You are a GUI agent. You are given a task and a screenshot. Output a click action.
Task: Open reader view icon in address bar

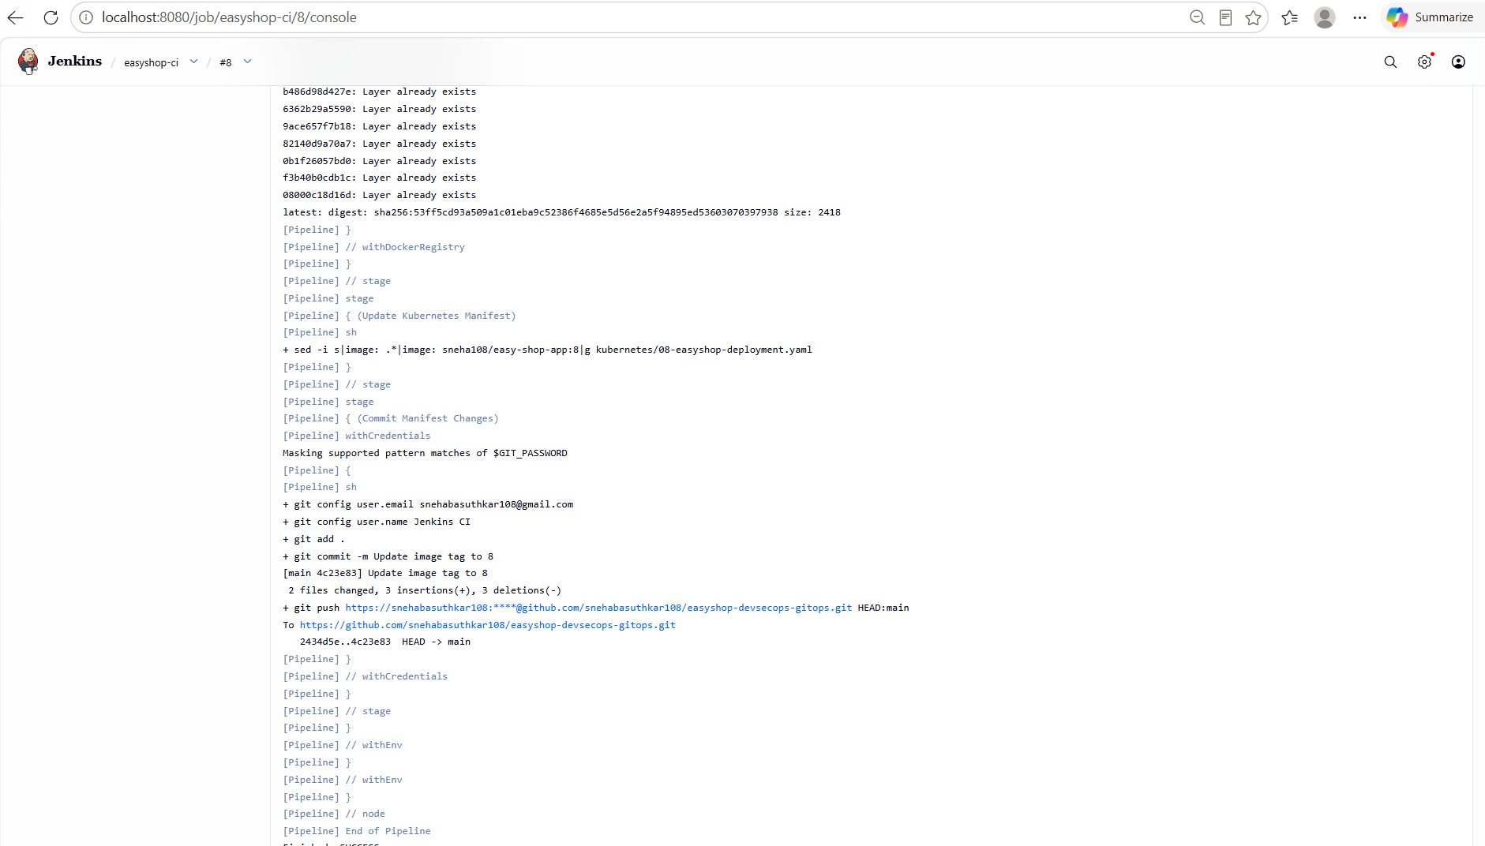point(1225,17)
